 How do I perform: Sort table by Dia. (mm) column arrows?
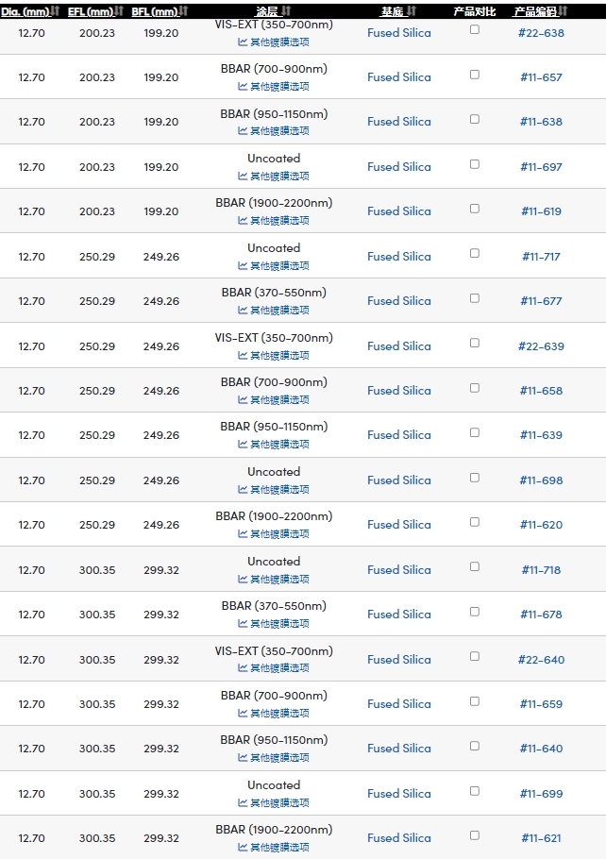point(55,11)
